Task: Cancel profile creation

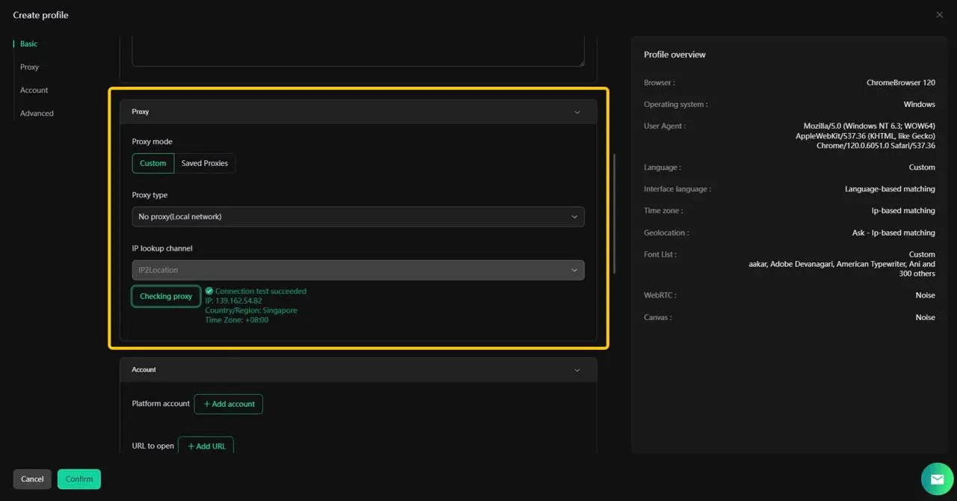Action: click(31, 479)
